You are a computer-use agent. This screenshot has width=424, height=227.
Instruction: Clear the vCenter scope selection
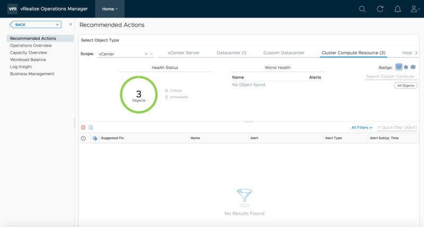(146, 54)
